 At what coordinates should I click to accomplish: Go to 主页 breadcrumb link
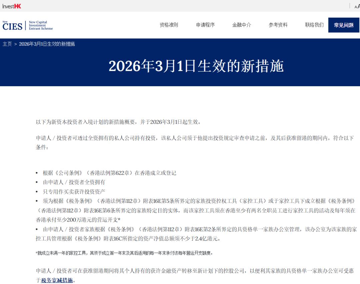7,44
